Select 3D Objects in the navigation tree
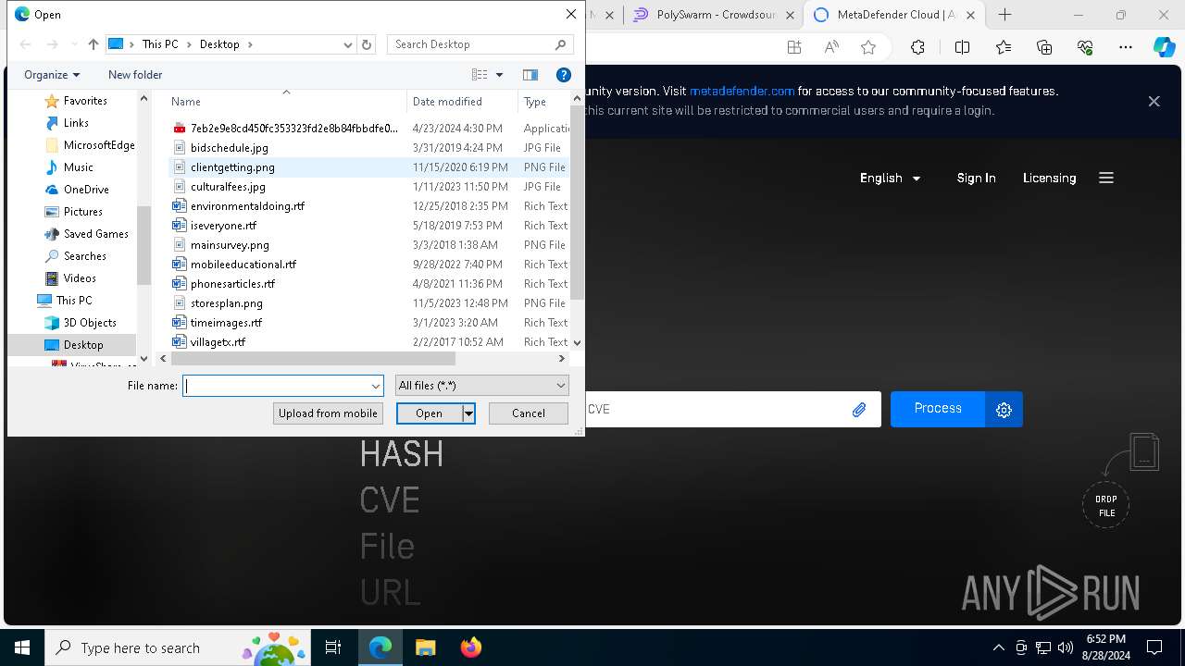1185x666 pixels. (x=90, y=323)
